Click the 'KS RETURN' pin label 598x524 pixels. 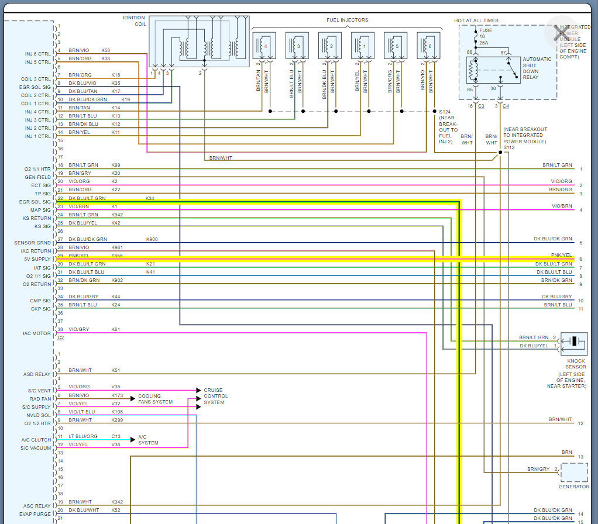coord(37,218)
